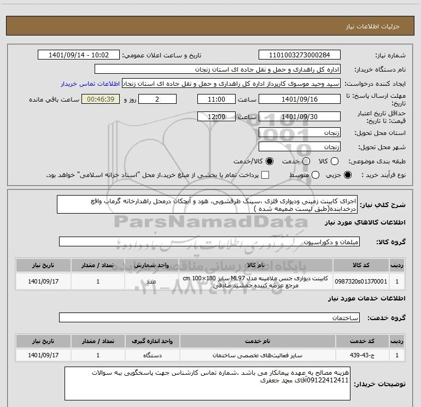Click the price validity time 12:00
421x407 pixels.
[x=217, y=117]
